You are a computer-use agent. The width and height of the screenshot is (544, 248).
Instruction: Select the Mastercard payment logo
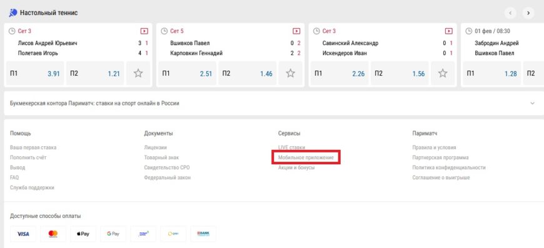coord(53,234)
